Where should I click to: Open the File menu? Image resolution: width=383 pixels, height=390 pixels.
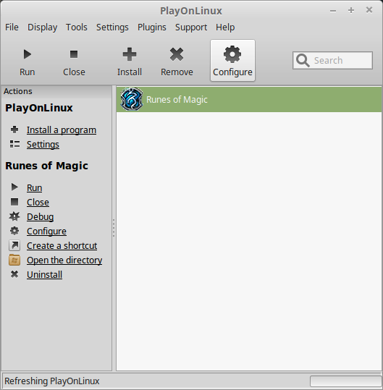point(12,27)
